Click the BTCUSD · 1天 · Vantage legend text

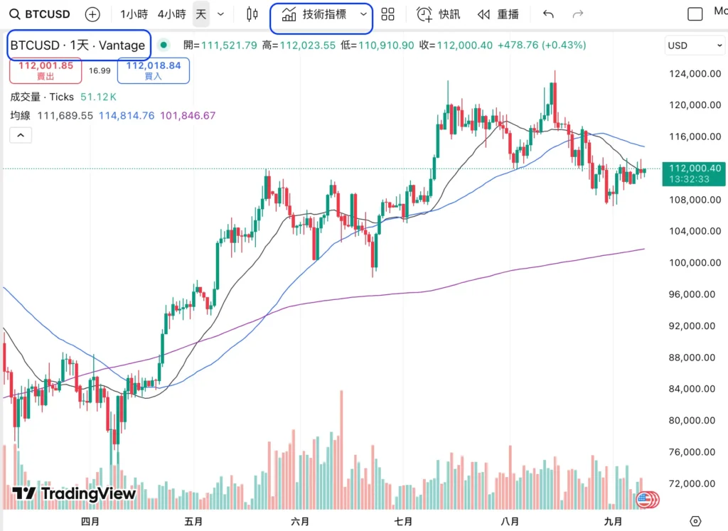point(78,44)
